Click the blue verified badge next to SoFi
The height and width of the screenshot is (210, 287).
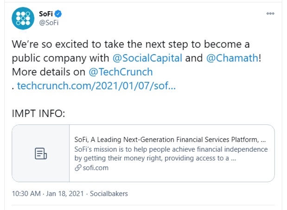(58, 14)
